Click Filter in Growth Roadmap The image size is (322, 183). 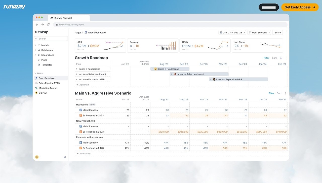click(x=266, y=58)
